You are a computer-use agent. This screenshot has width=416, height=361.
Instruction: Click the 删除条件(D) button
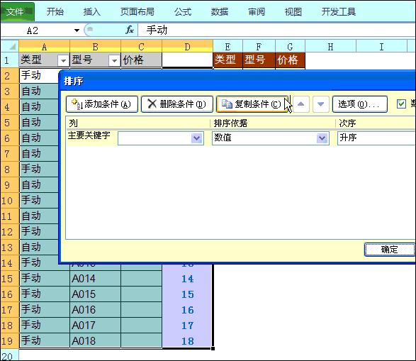click(177, 104)
